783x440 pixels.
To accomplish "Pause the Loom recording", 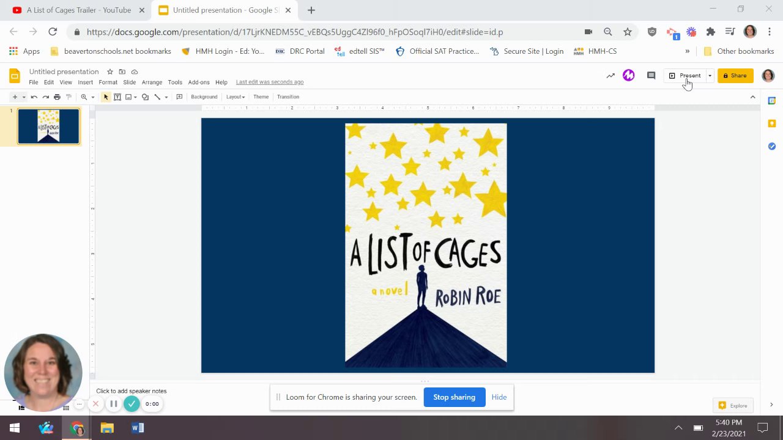I will click(x=114, y=404).
